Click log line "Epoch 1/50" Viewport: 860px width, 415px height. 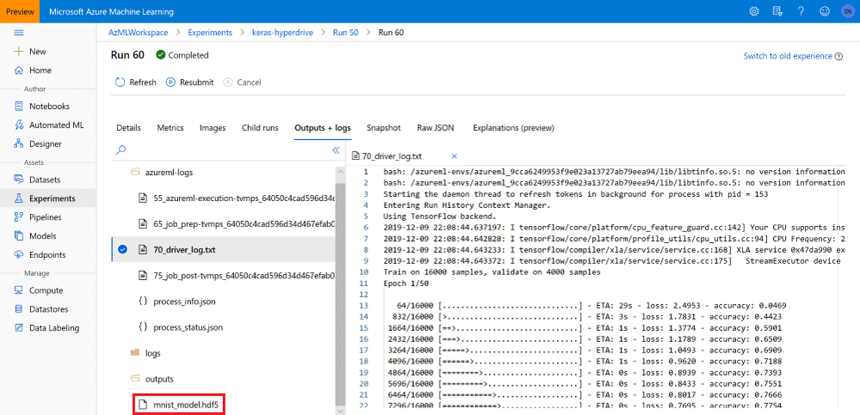(x=405, y=282)
